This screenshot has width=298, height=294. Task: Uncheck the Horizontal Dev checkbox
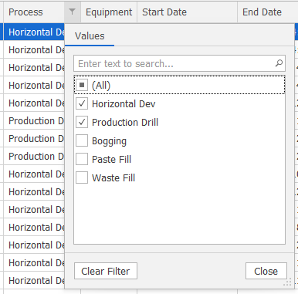82,103
